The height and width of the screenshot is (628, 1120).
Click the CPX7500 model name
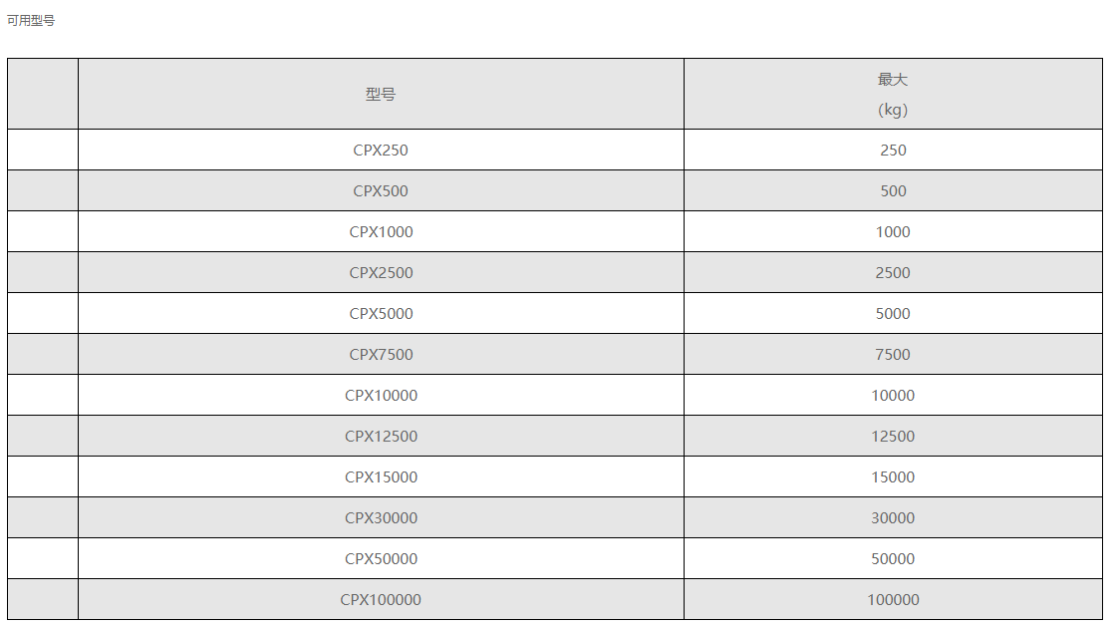(x=381, y=355)
